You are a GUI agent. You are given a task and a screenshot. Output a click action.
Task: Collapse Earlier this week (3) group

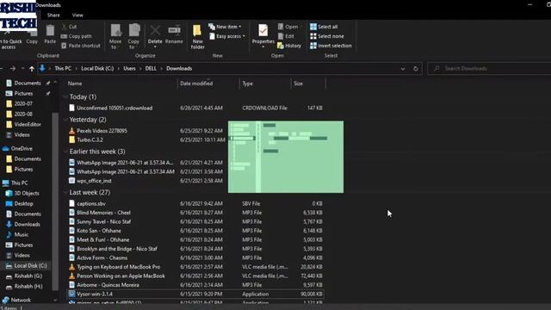coord(65,152)
